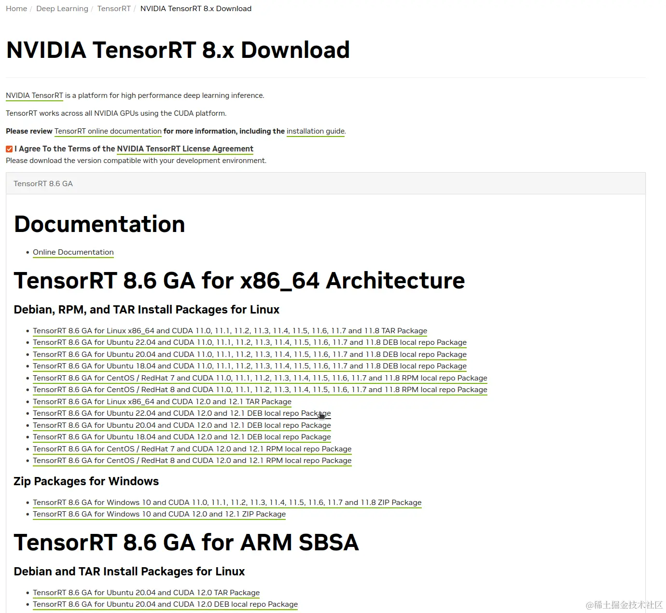
Task: Open the TensorRT breadcrumb link
Action: [x=113, y=8]
